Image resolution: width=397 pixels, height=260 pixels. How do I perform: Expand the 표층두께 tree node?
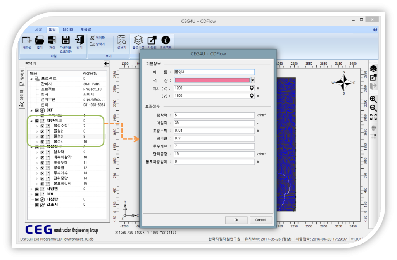pos(37,162)
